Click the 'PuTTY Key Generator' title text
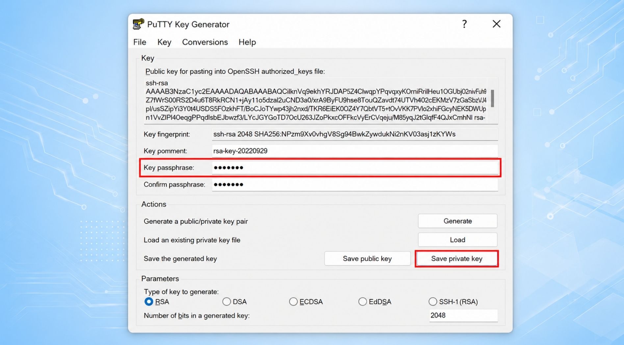The height and width of the screenshot is (345, 624). 188,24
